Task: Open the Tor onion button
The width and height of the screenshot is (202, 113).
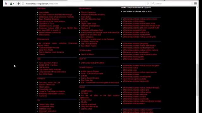Action: (x=11, y=3)
